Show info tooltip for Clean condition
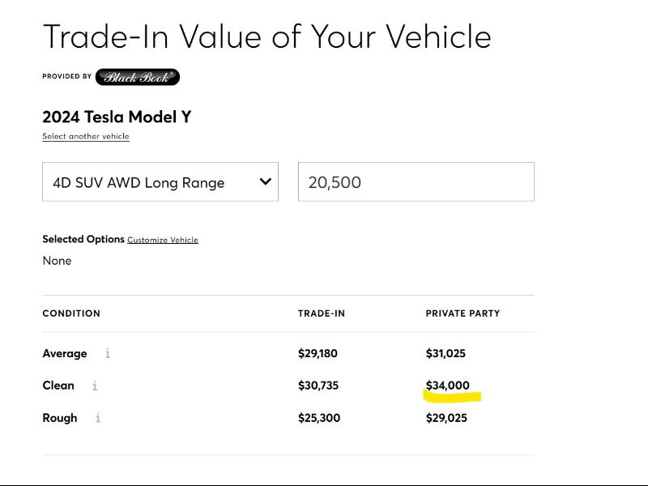This screenshot has height=486, width=648. coord(95,386)
